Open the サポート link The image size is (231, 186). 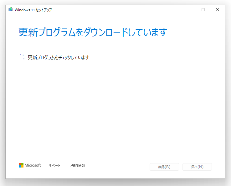click(54, 166)
